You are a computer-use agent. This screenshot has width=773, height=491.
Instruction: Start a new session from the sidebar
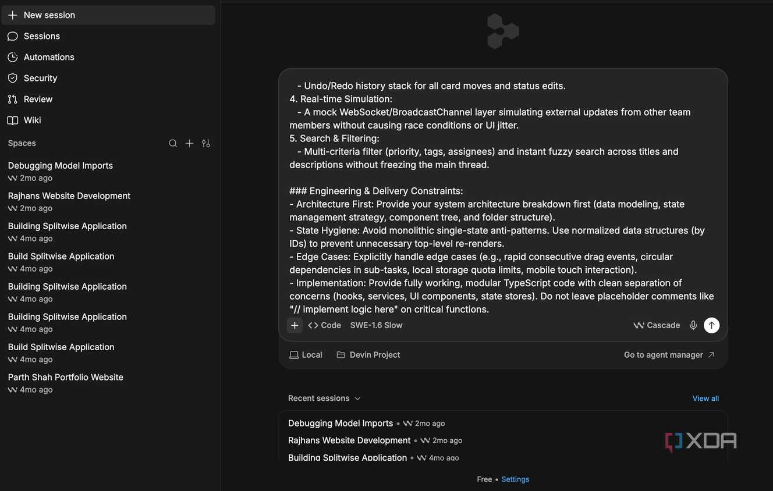coord(108,15)
